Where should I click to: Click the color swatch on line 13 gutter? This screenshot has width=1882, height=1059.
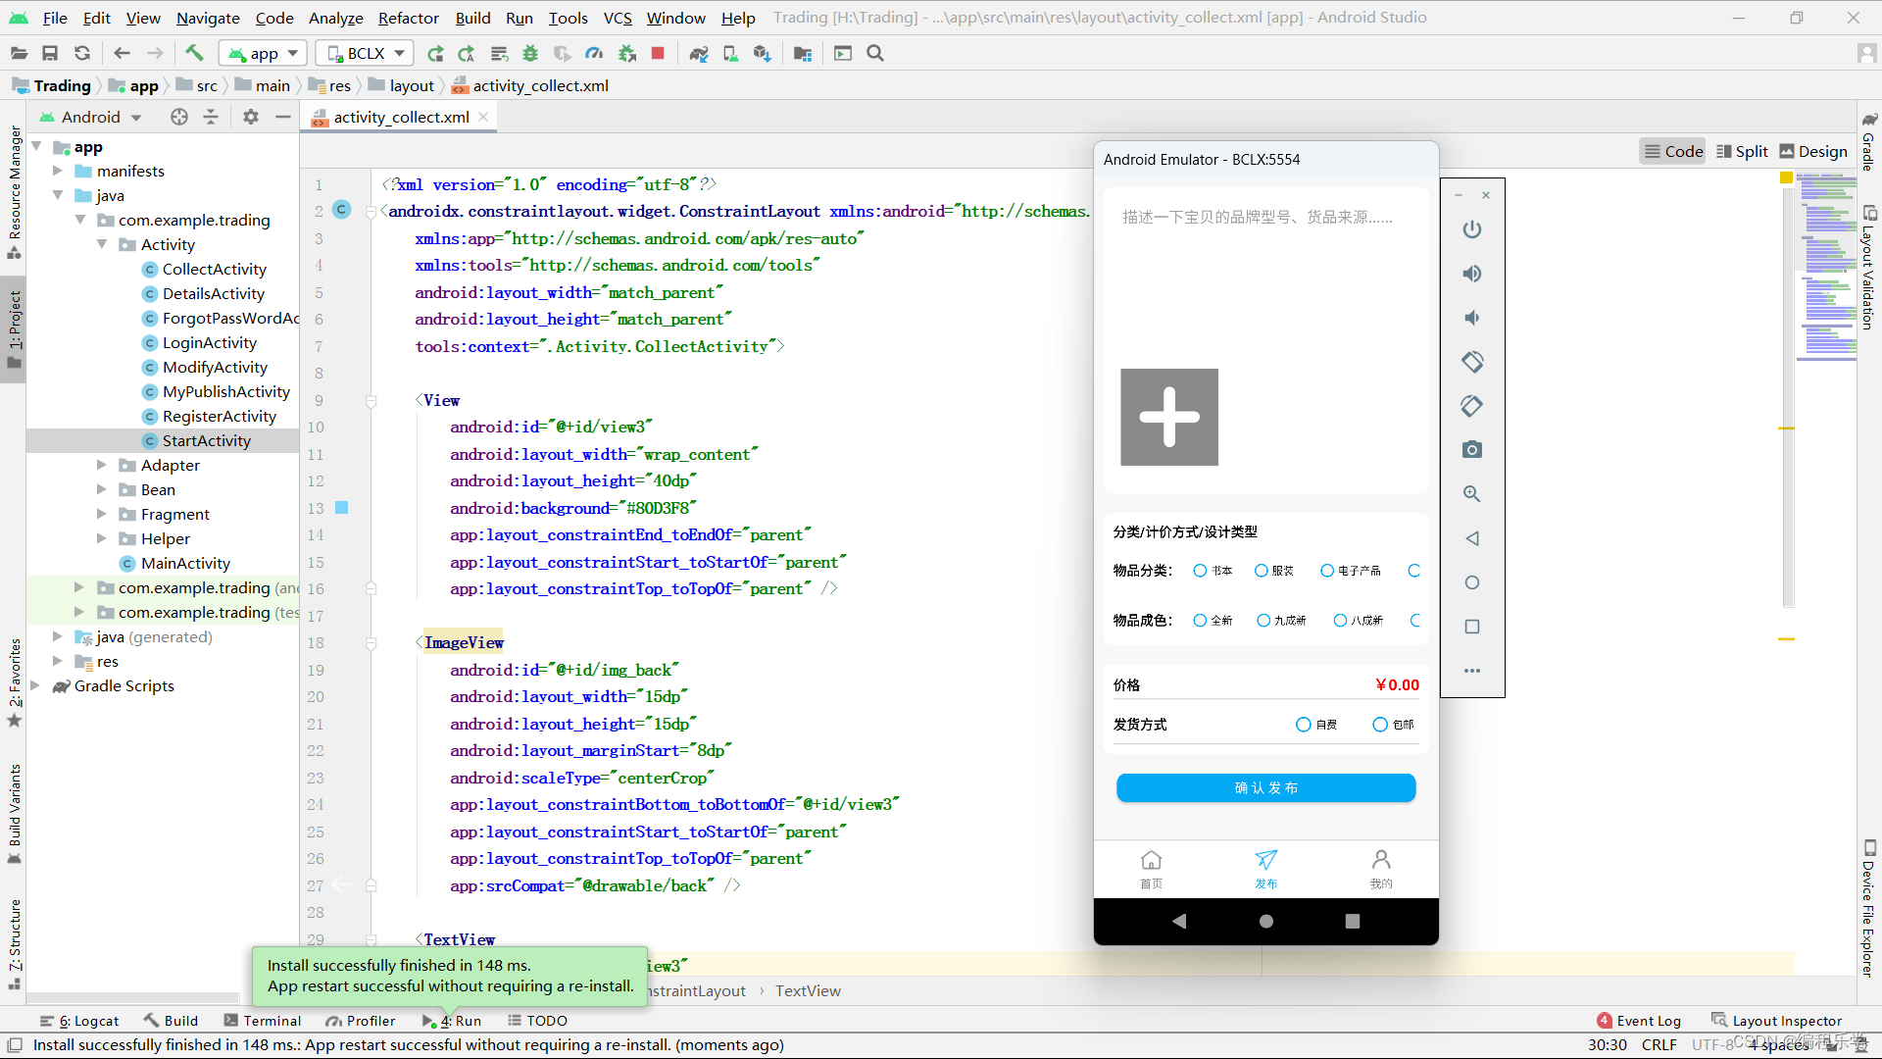click(342, 508)
